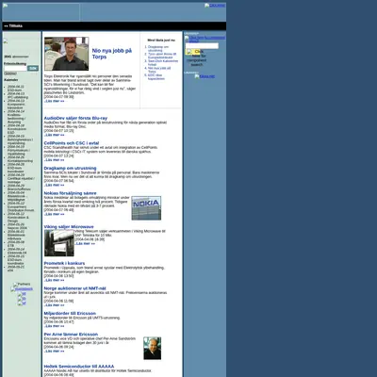The width and height of the screenshot is (377, 377).
Task: Click the lower right sidebar sponsor image link
Action: coord(205,76)
